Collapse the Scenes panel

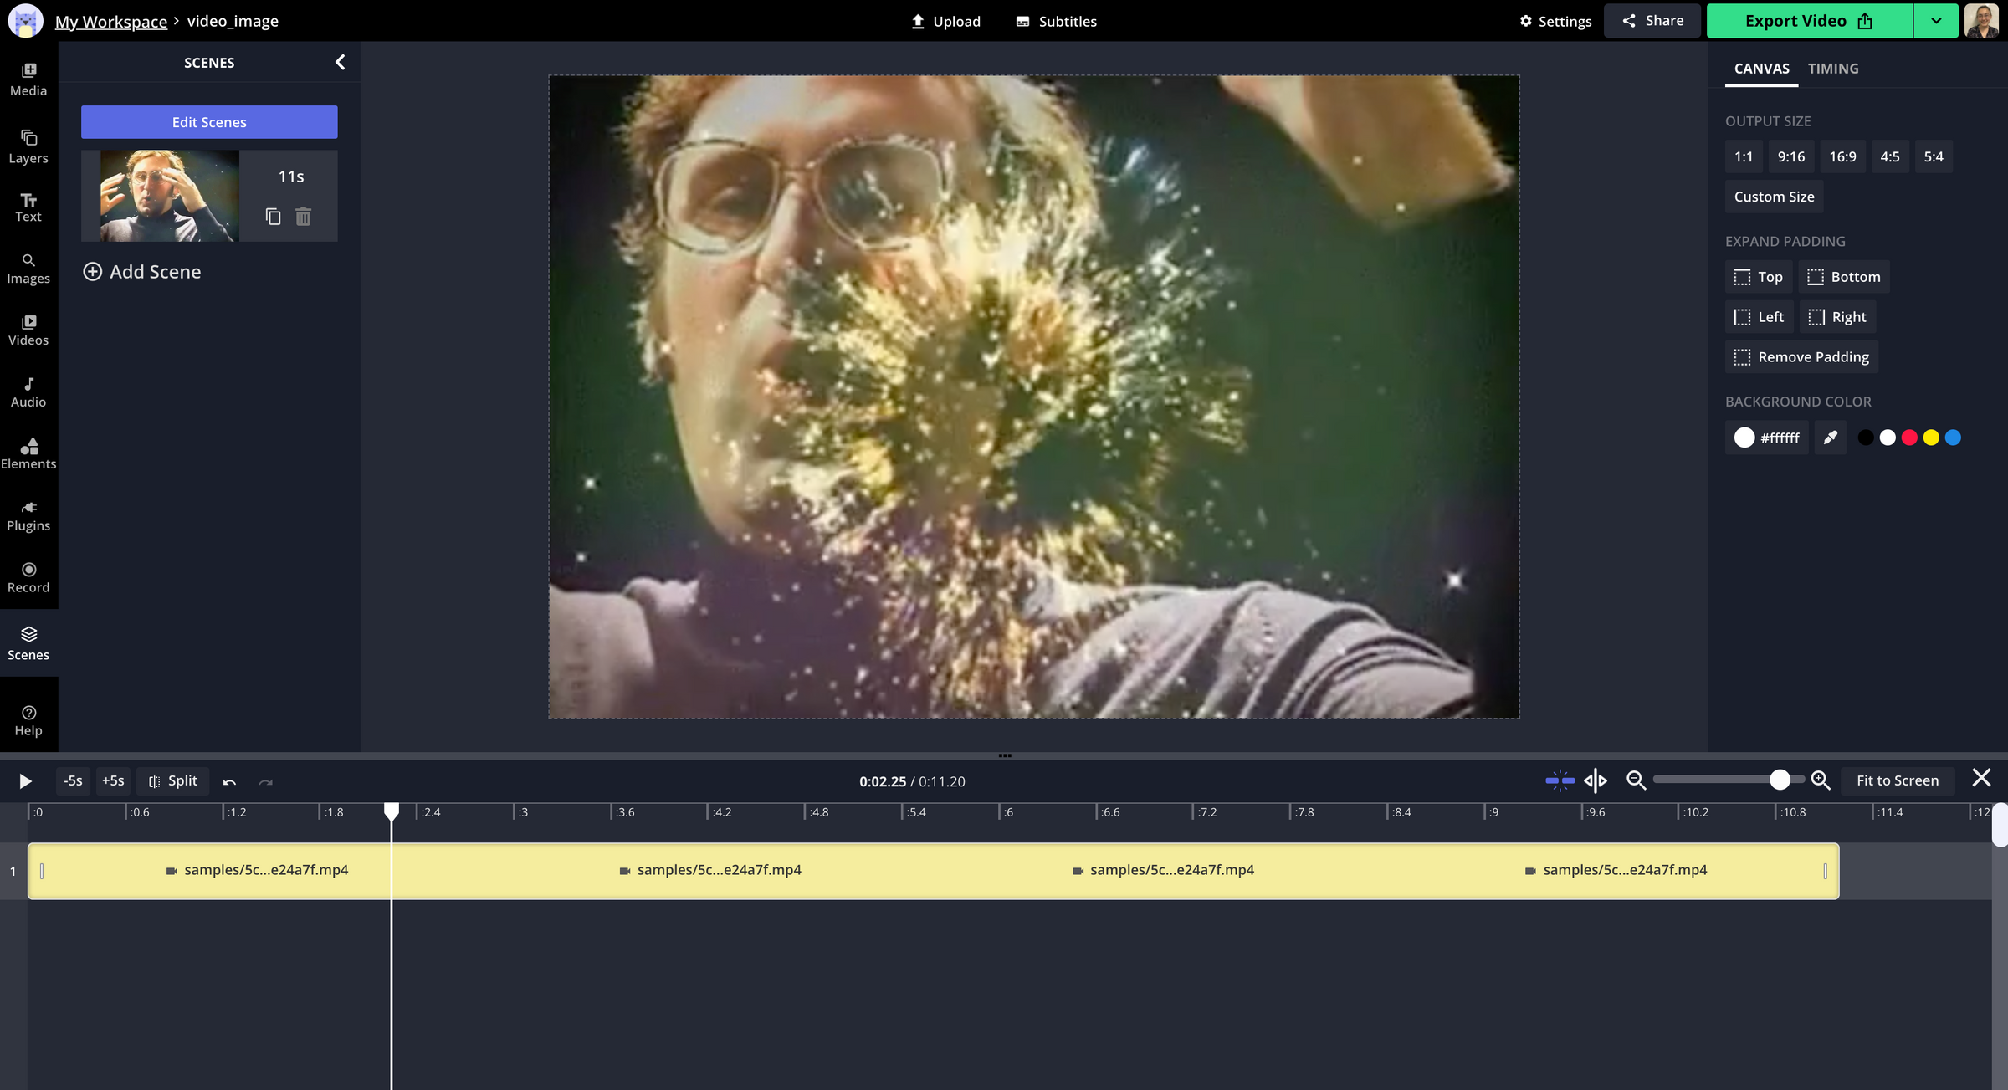tap(340, 61)
